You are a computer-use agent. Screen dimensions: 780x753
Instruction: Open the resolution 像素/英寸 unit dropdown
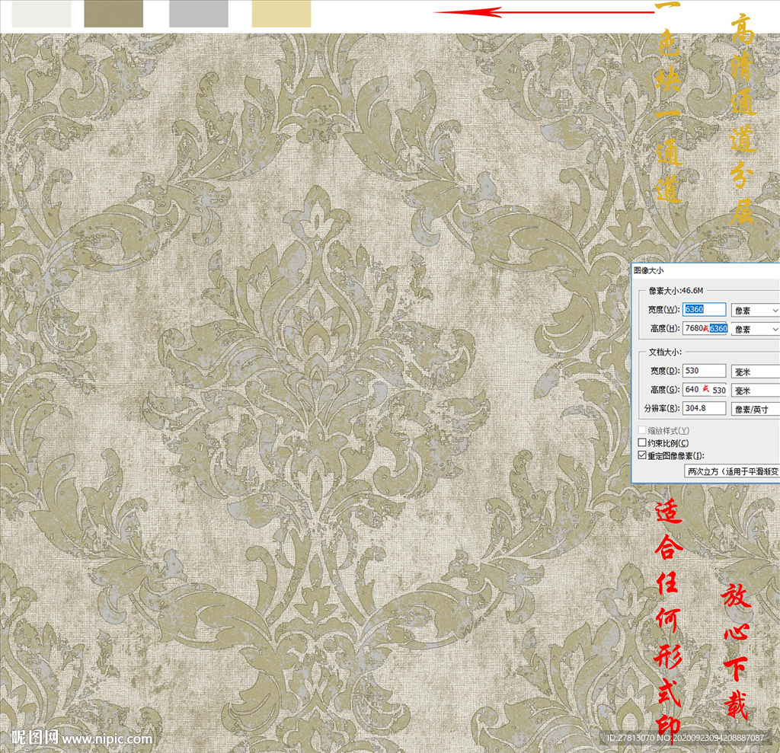point(755,410)
